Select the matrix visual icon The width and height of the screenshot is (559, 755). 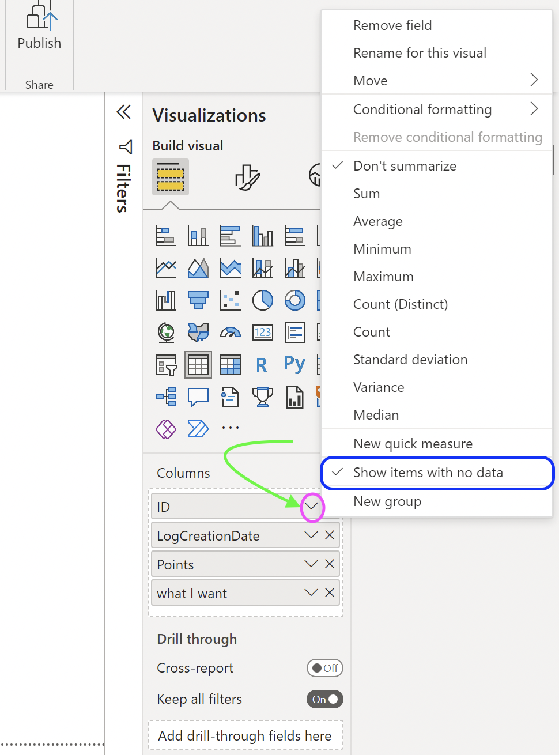[x=231, y=365]
